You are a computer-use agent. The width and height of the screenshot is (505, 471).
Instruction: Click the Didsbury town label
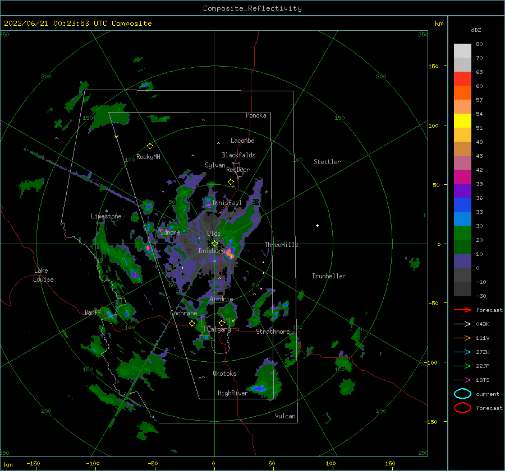pos(212,251)
